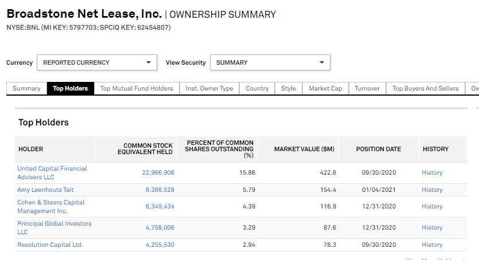
Task: Select the 3.29 percent value
Action: (249, 227)
